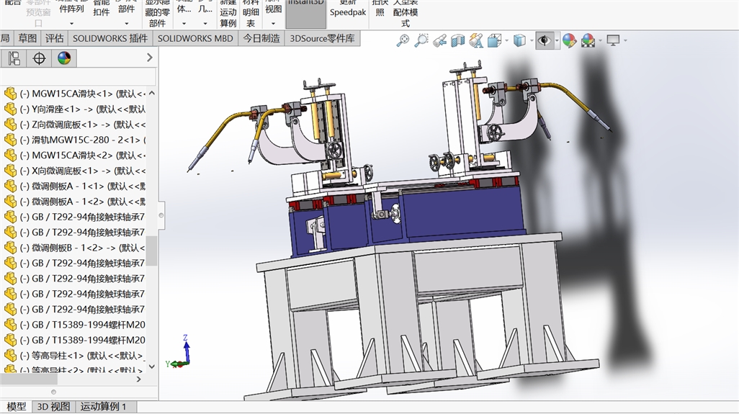The image size is (739, 414).
Task: Open the ConfigurationManager tab icon
Action: tap(14, 58)
